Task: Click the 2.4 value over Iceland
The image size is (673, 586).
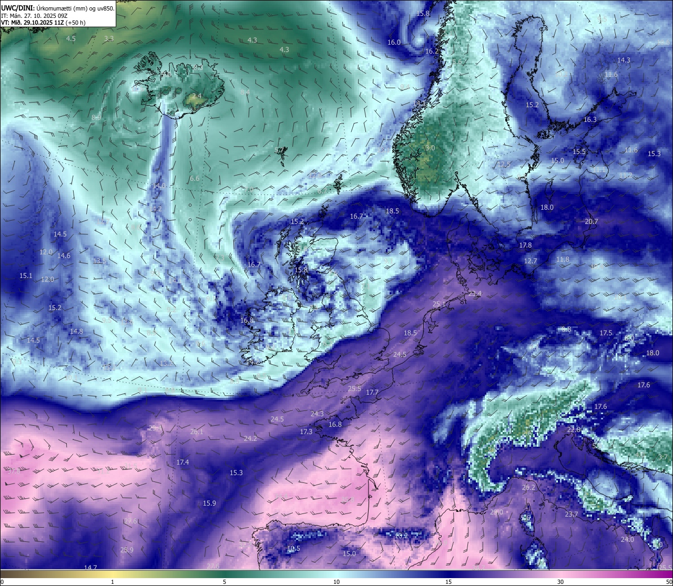Action: coord(197,96)
